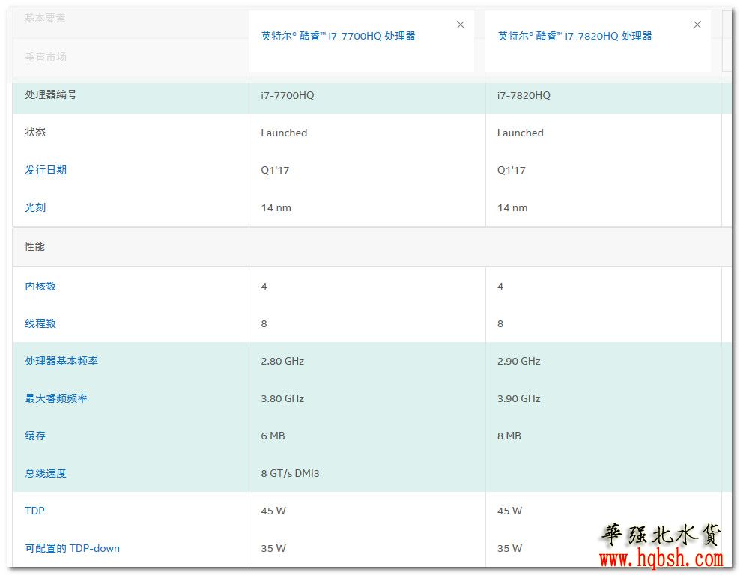This screenshot has height=575, width=740.
Task: Click the 最大睿频频率 link
Action: (x=56, y=398)
